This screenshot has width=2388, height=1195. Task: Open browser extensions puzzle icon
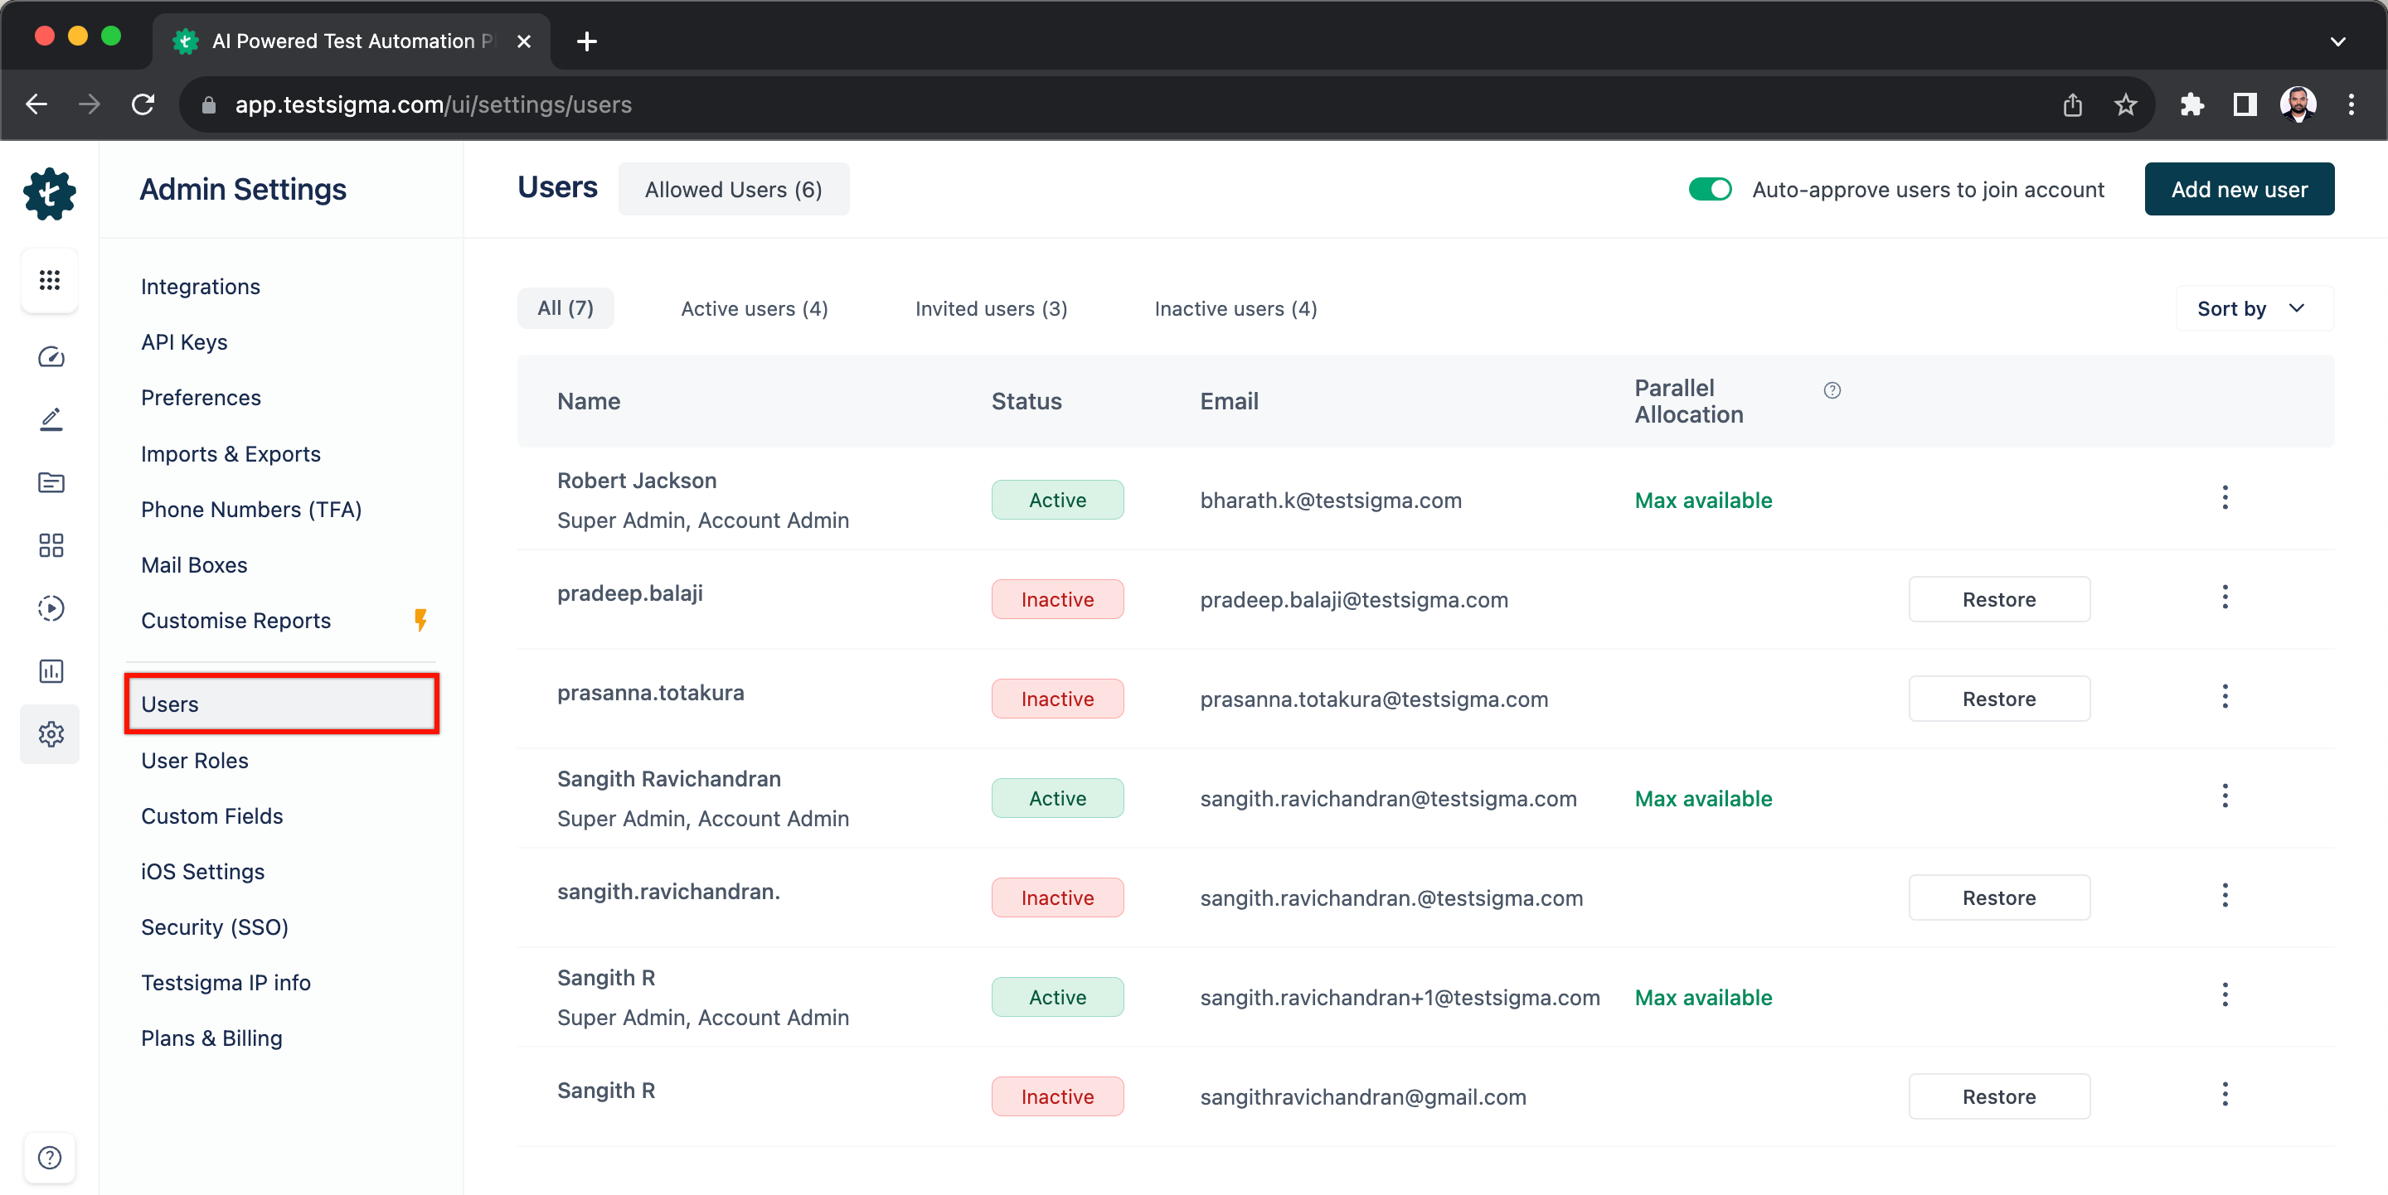coord(2191,104)
